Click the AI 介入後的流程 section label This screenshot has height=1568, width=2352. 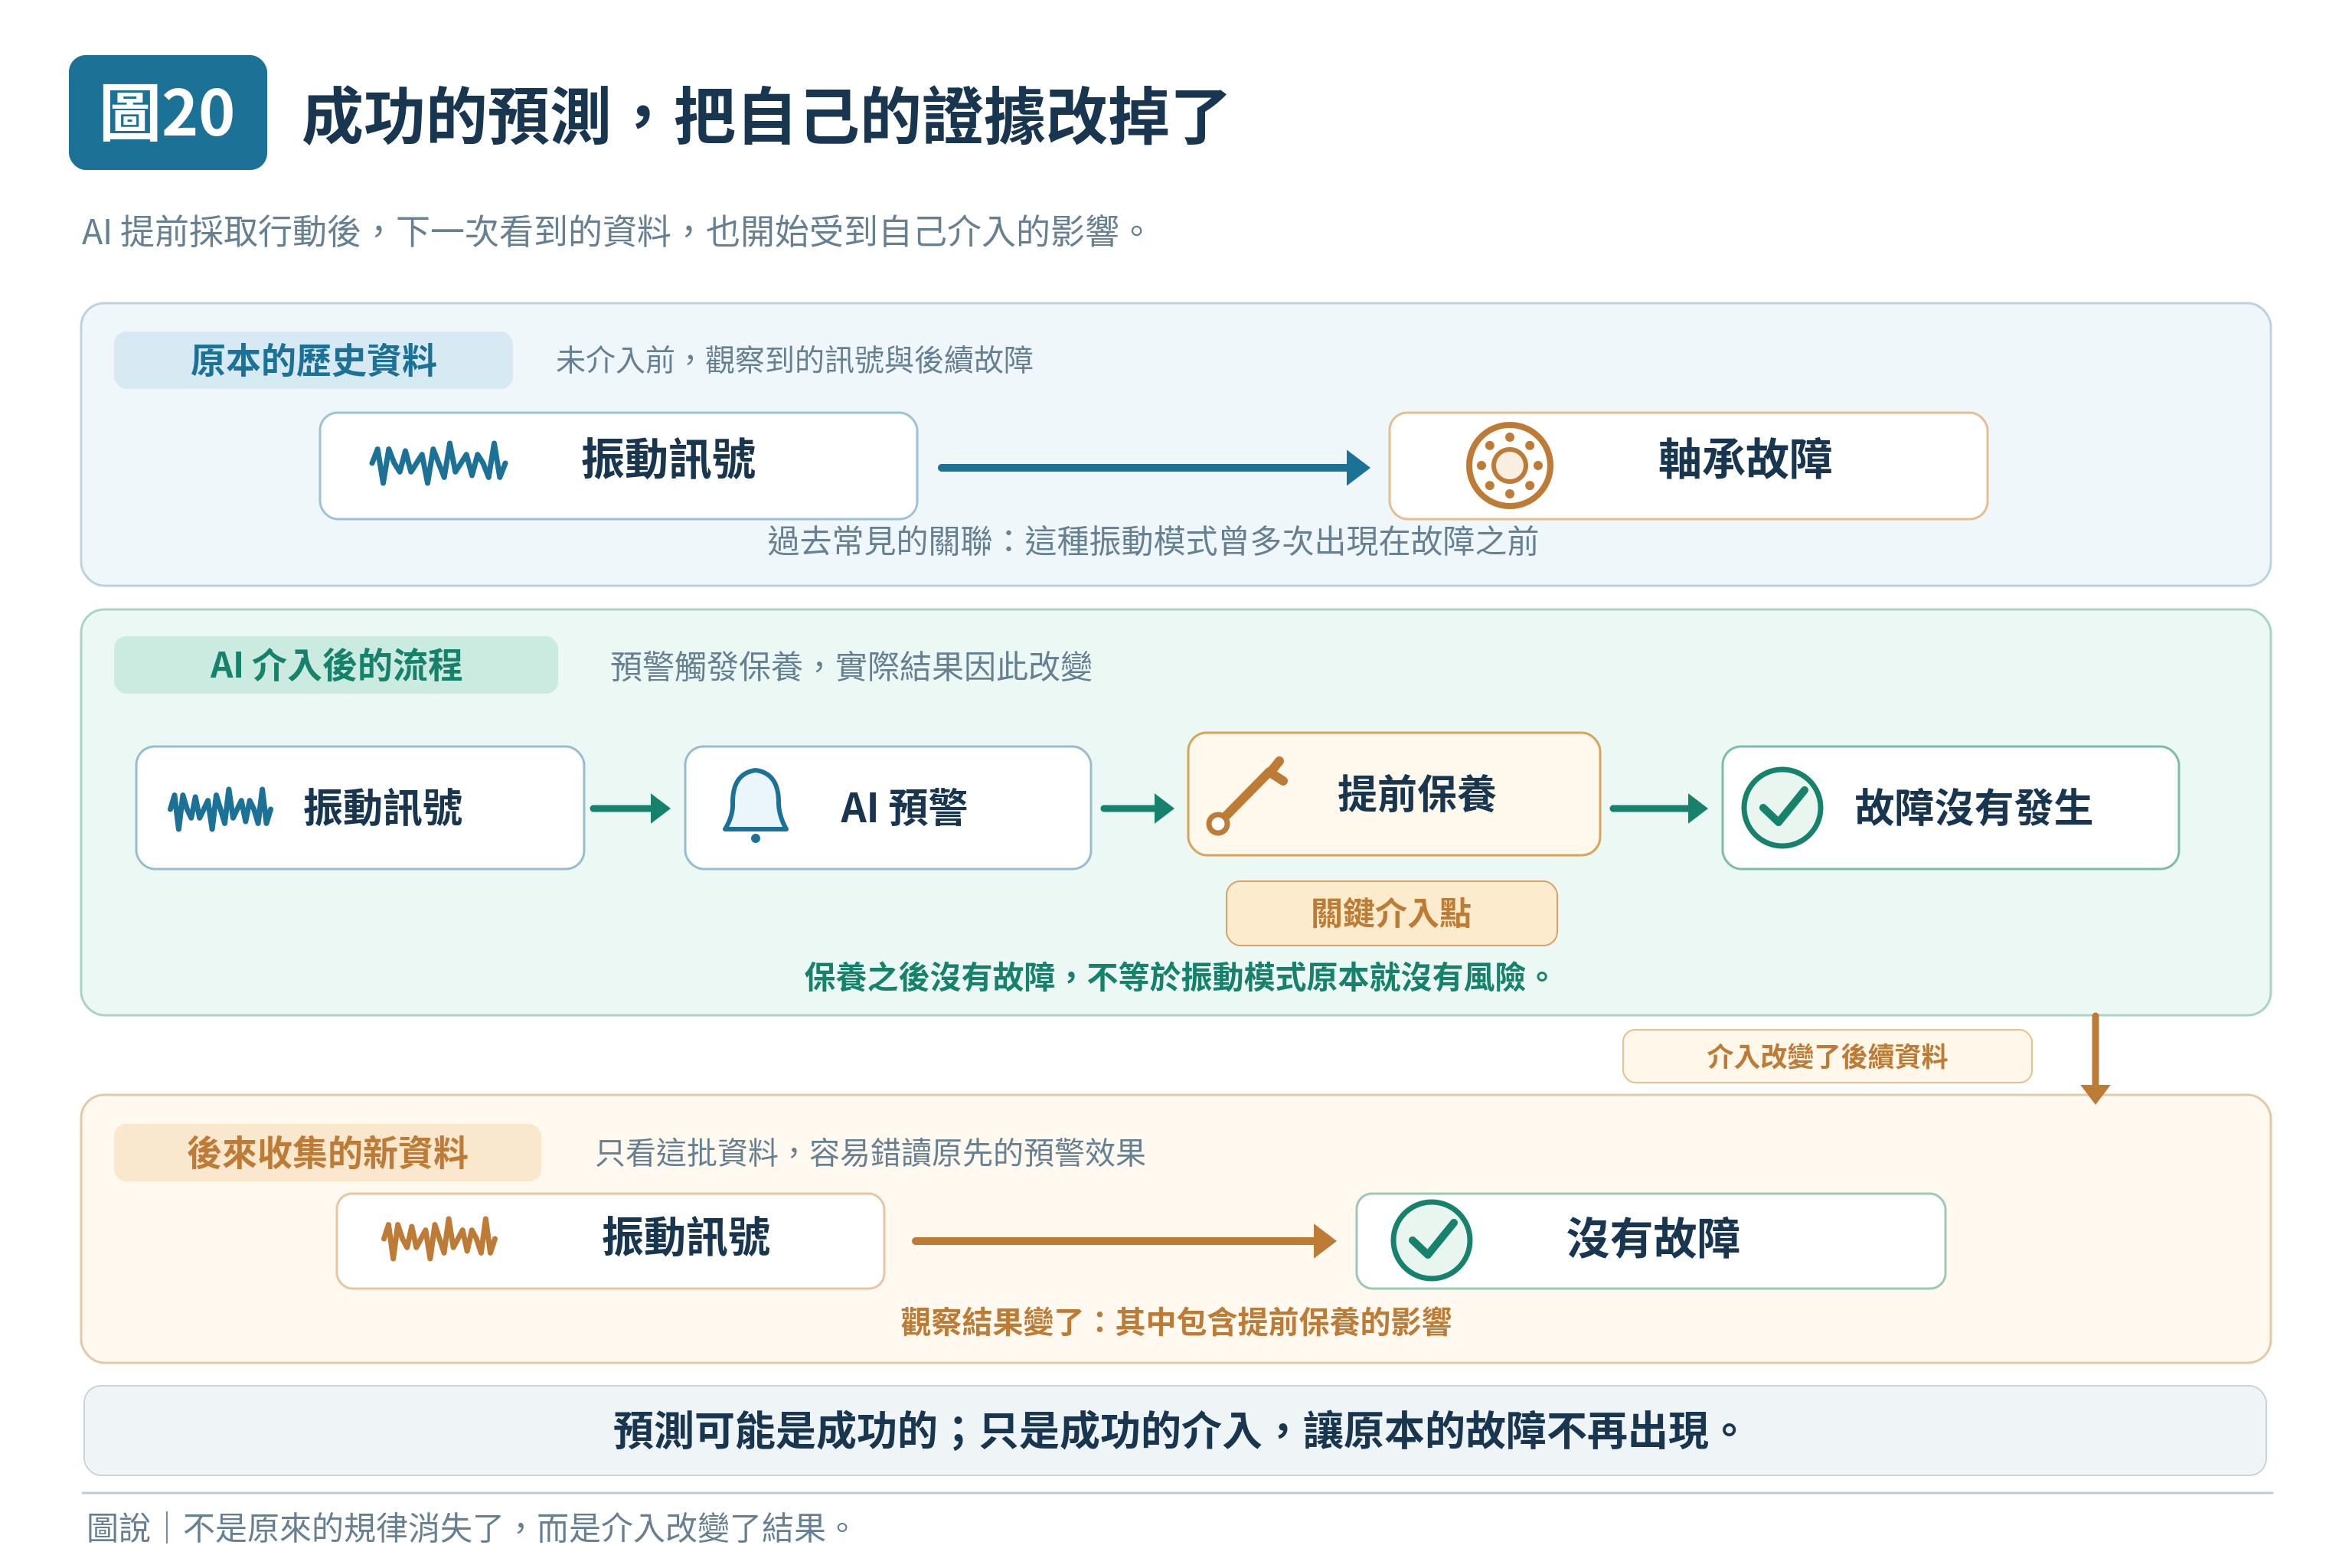336,665
